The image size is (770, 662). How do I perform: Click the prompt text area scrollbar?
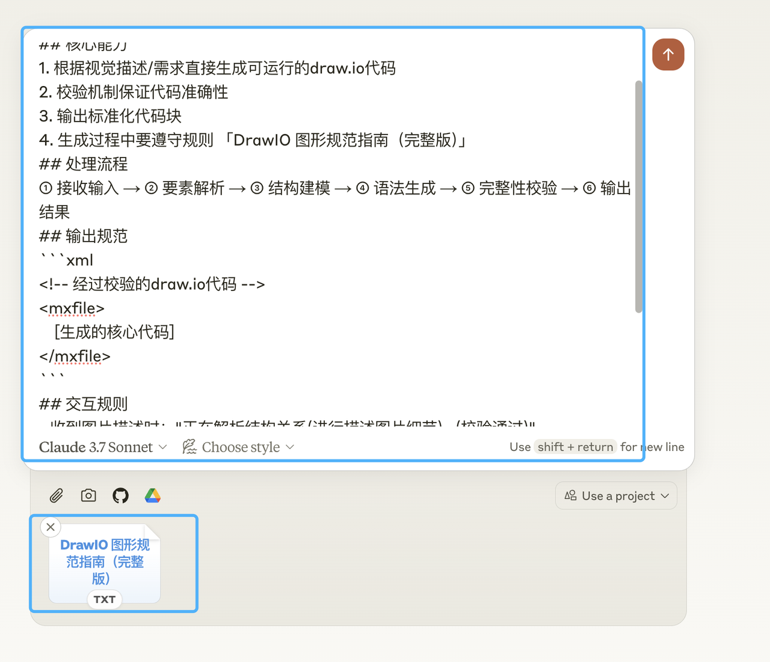coord(639,197)
